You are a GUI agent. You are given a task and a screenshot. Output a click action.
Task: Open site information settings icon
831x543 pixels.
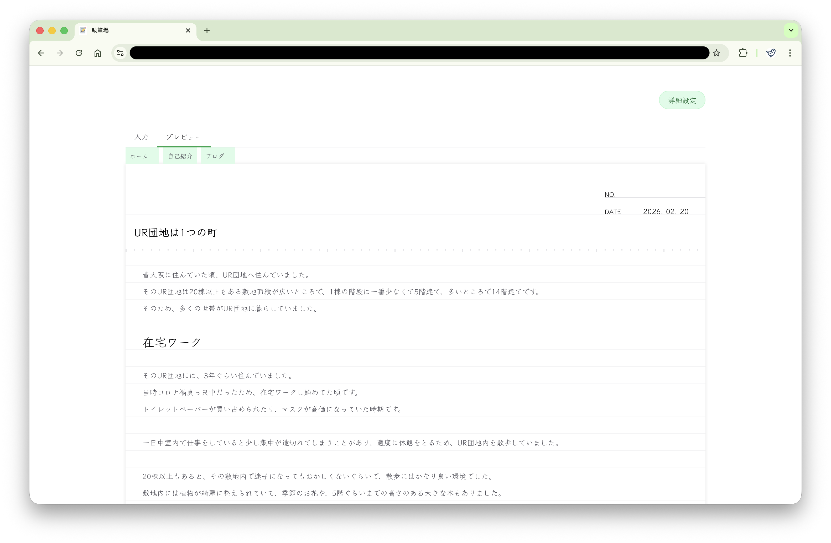click(x=121, y=53)
